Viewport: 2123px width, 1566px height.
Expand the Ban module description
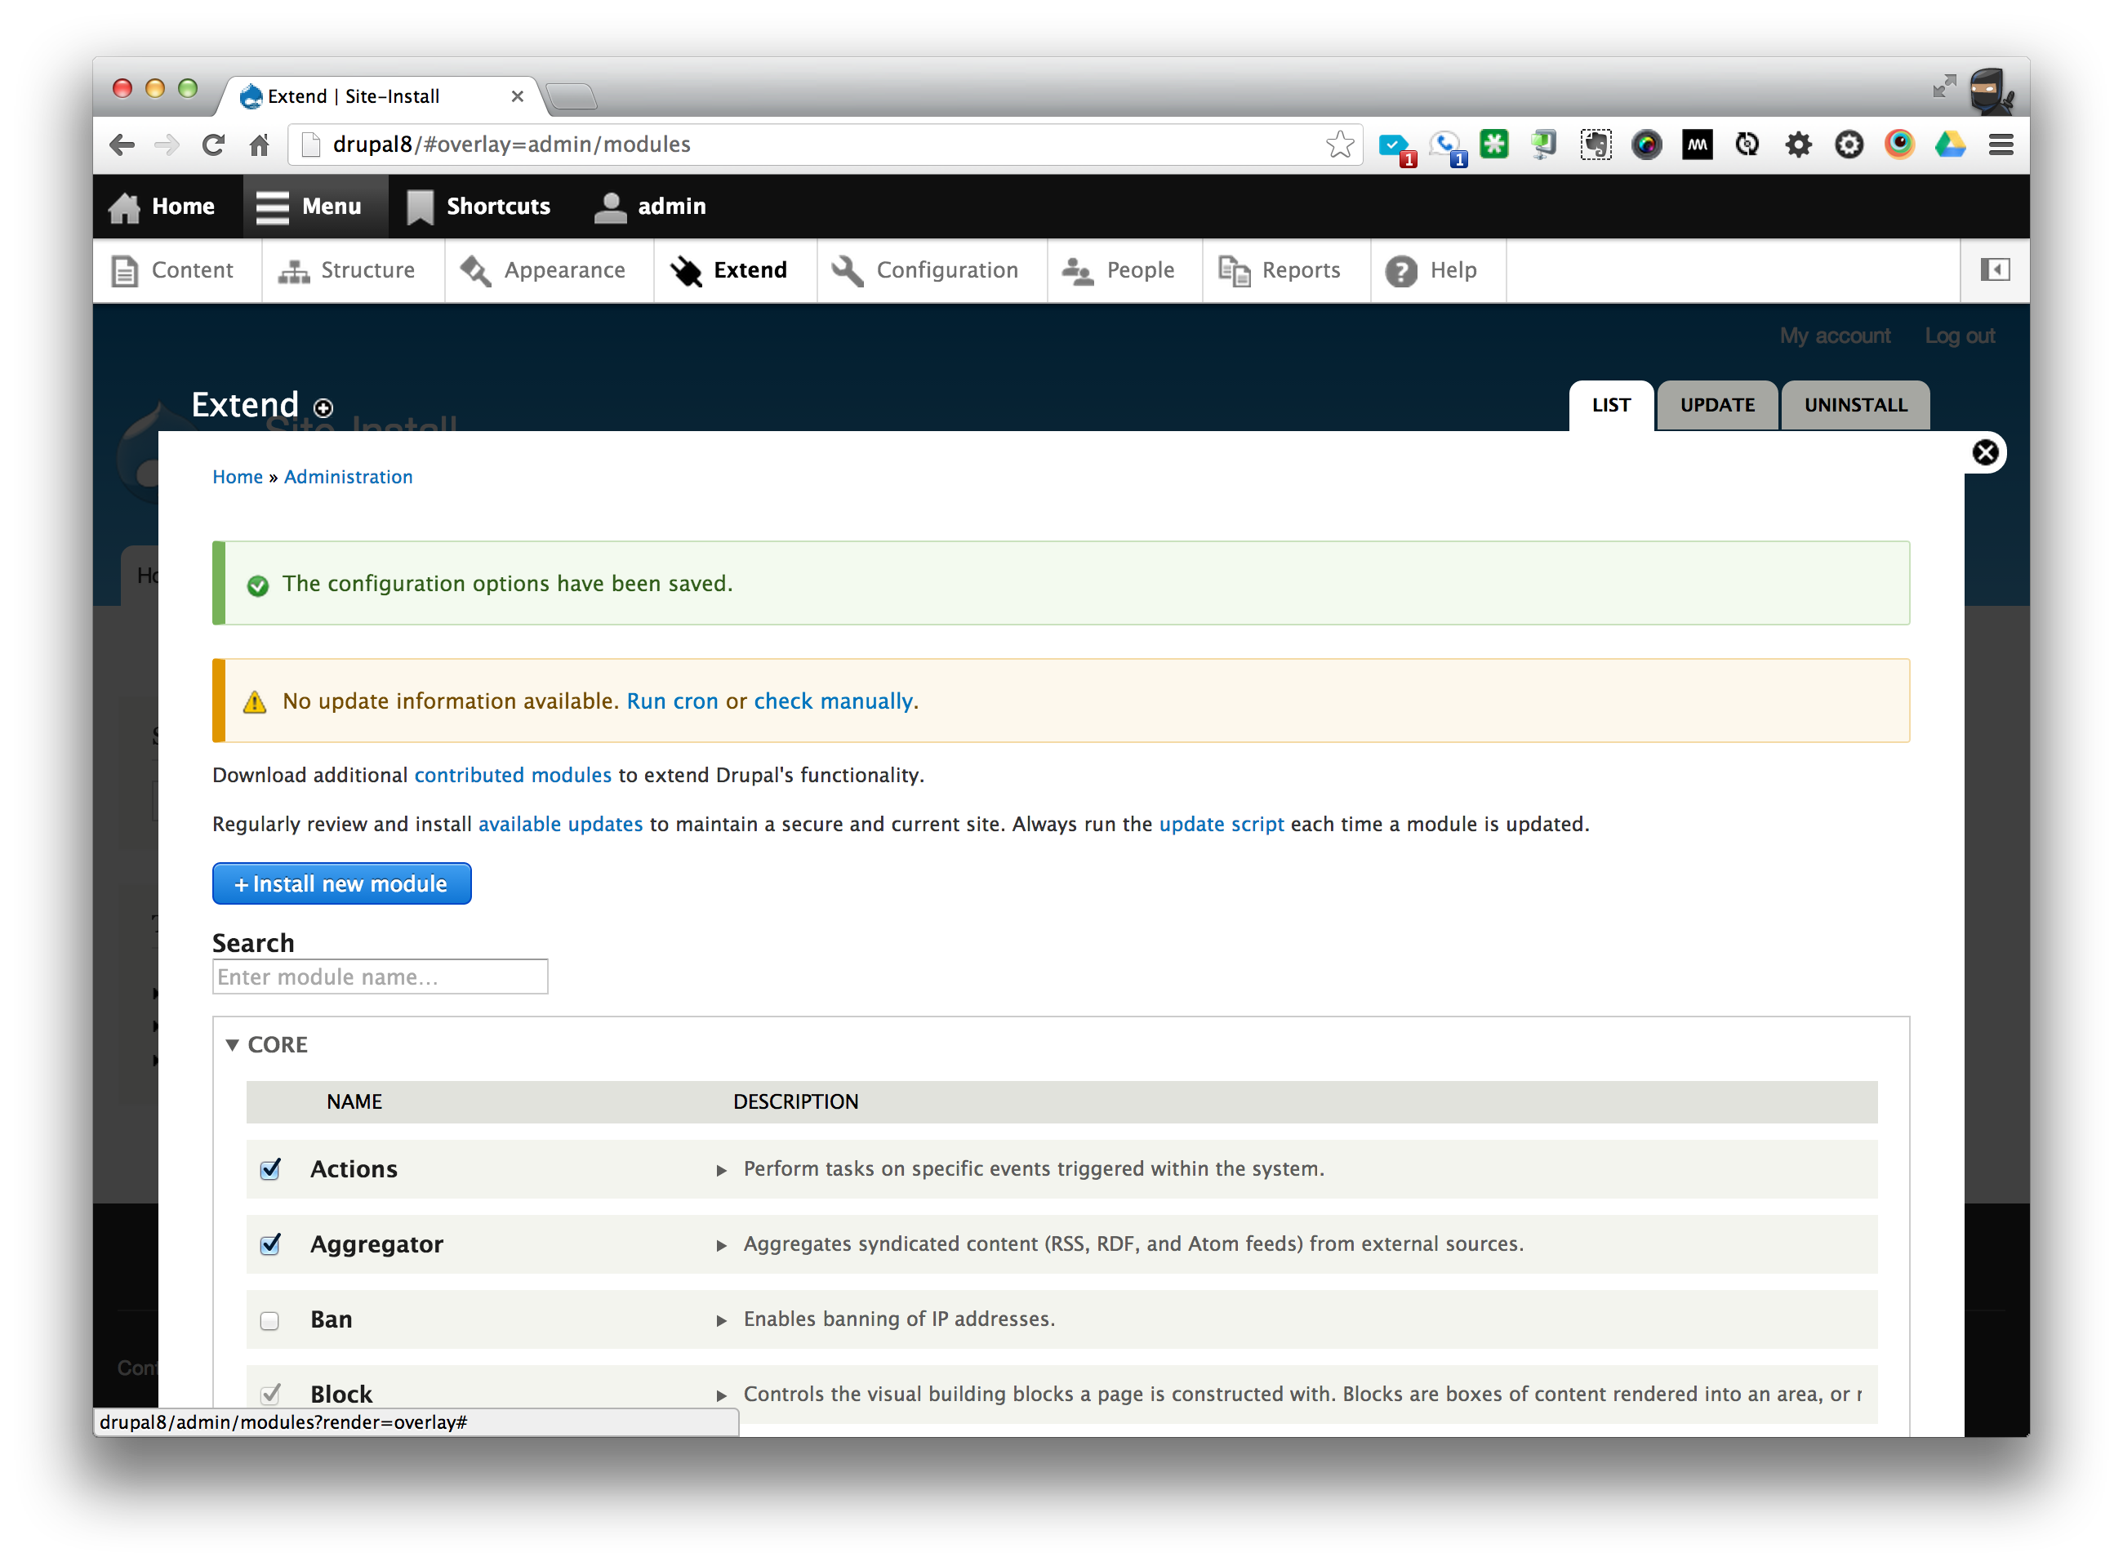tap(721, 1319)
